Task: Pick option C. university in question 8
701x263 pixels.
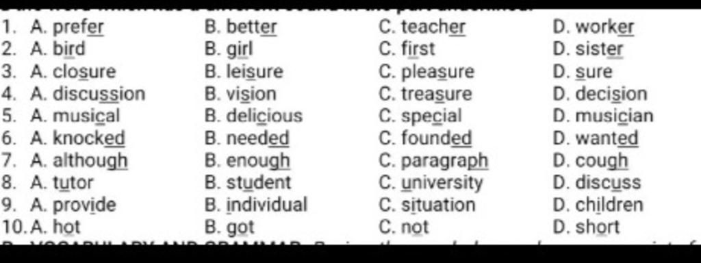Action: click(431, 182)
